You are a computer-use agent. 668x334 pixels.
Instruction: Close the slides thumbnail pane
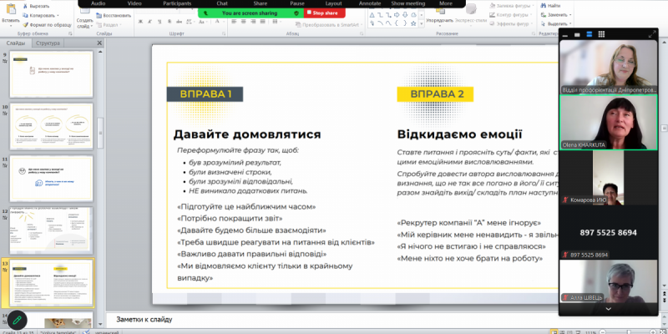99,43
